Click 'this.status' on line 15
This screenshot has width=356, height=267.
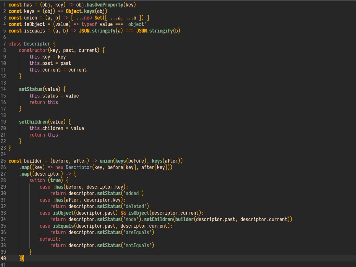pyautogui.click(x=44, y=96)
